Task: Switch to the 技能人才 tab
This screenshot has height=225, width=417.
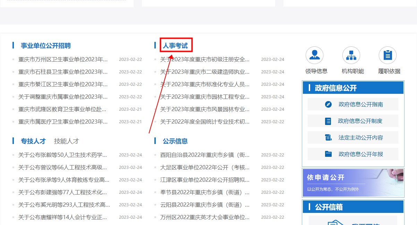Action: coord(66,141)
